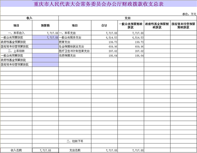Select the 二、上年结转 row label
This screenshot has width=197, height=153.
16,52
